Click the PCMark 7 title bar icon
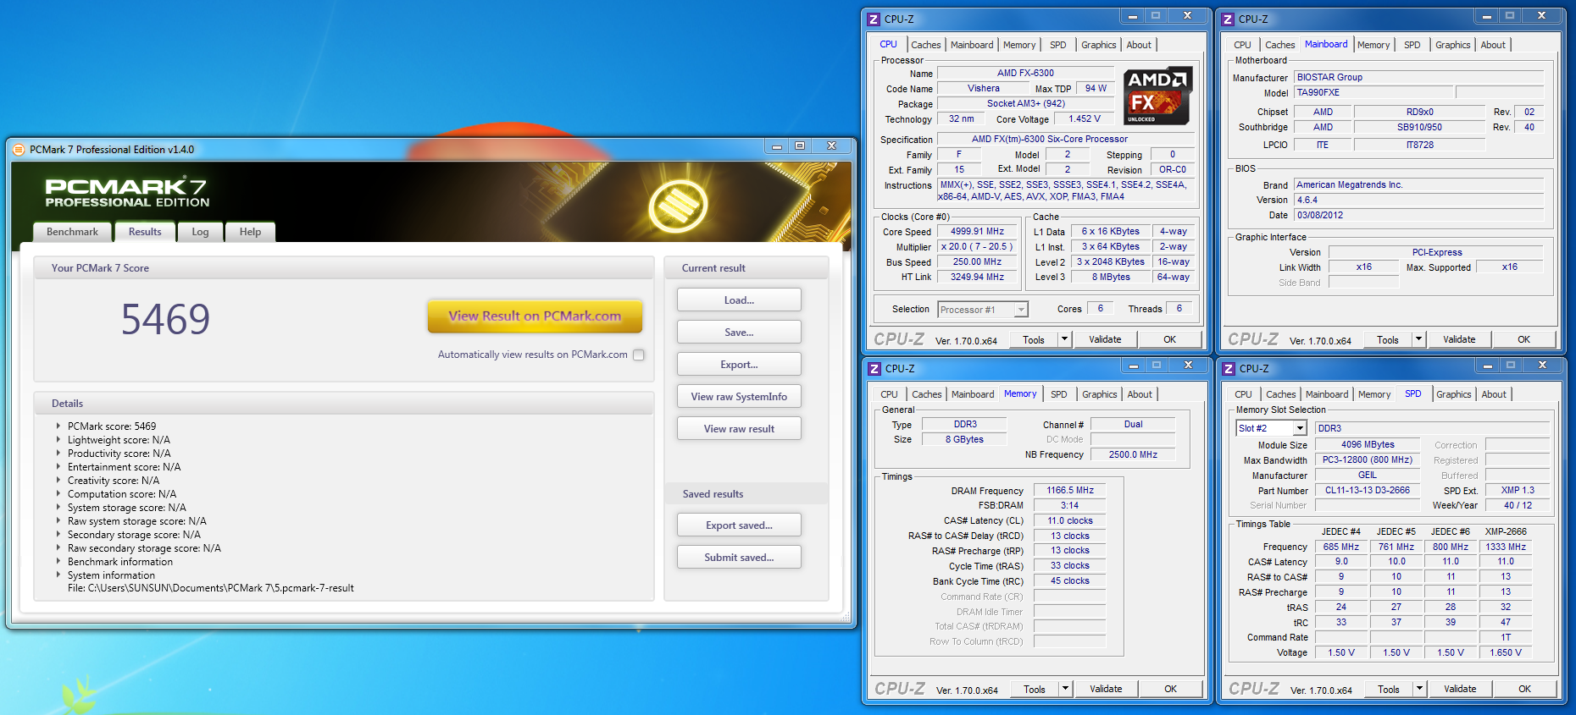Image resolution: width=1576 pixels, height=715 pixels. (19, 150)
